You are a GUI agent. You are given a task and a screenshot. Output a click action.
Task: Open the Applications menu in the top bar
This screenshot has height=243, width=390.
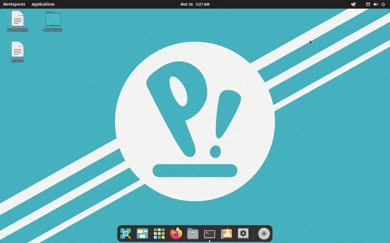tap(43, 4)
